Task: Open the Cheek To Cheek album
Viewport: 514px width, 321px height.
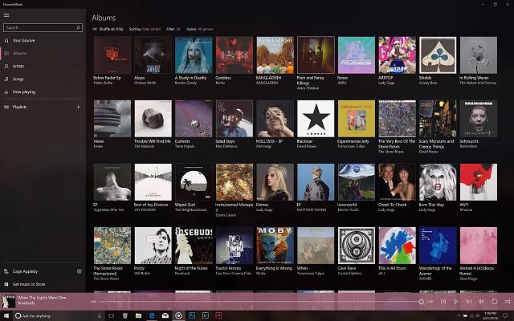Action: 397,182
